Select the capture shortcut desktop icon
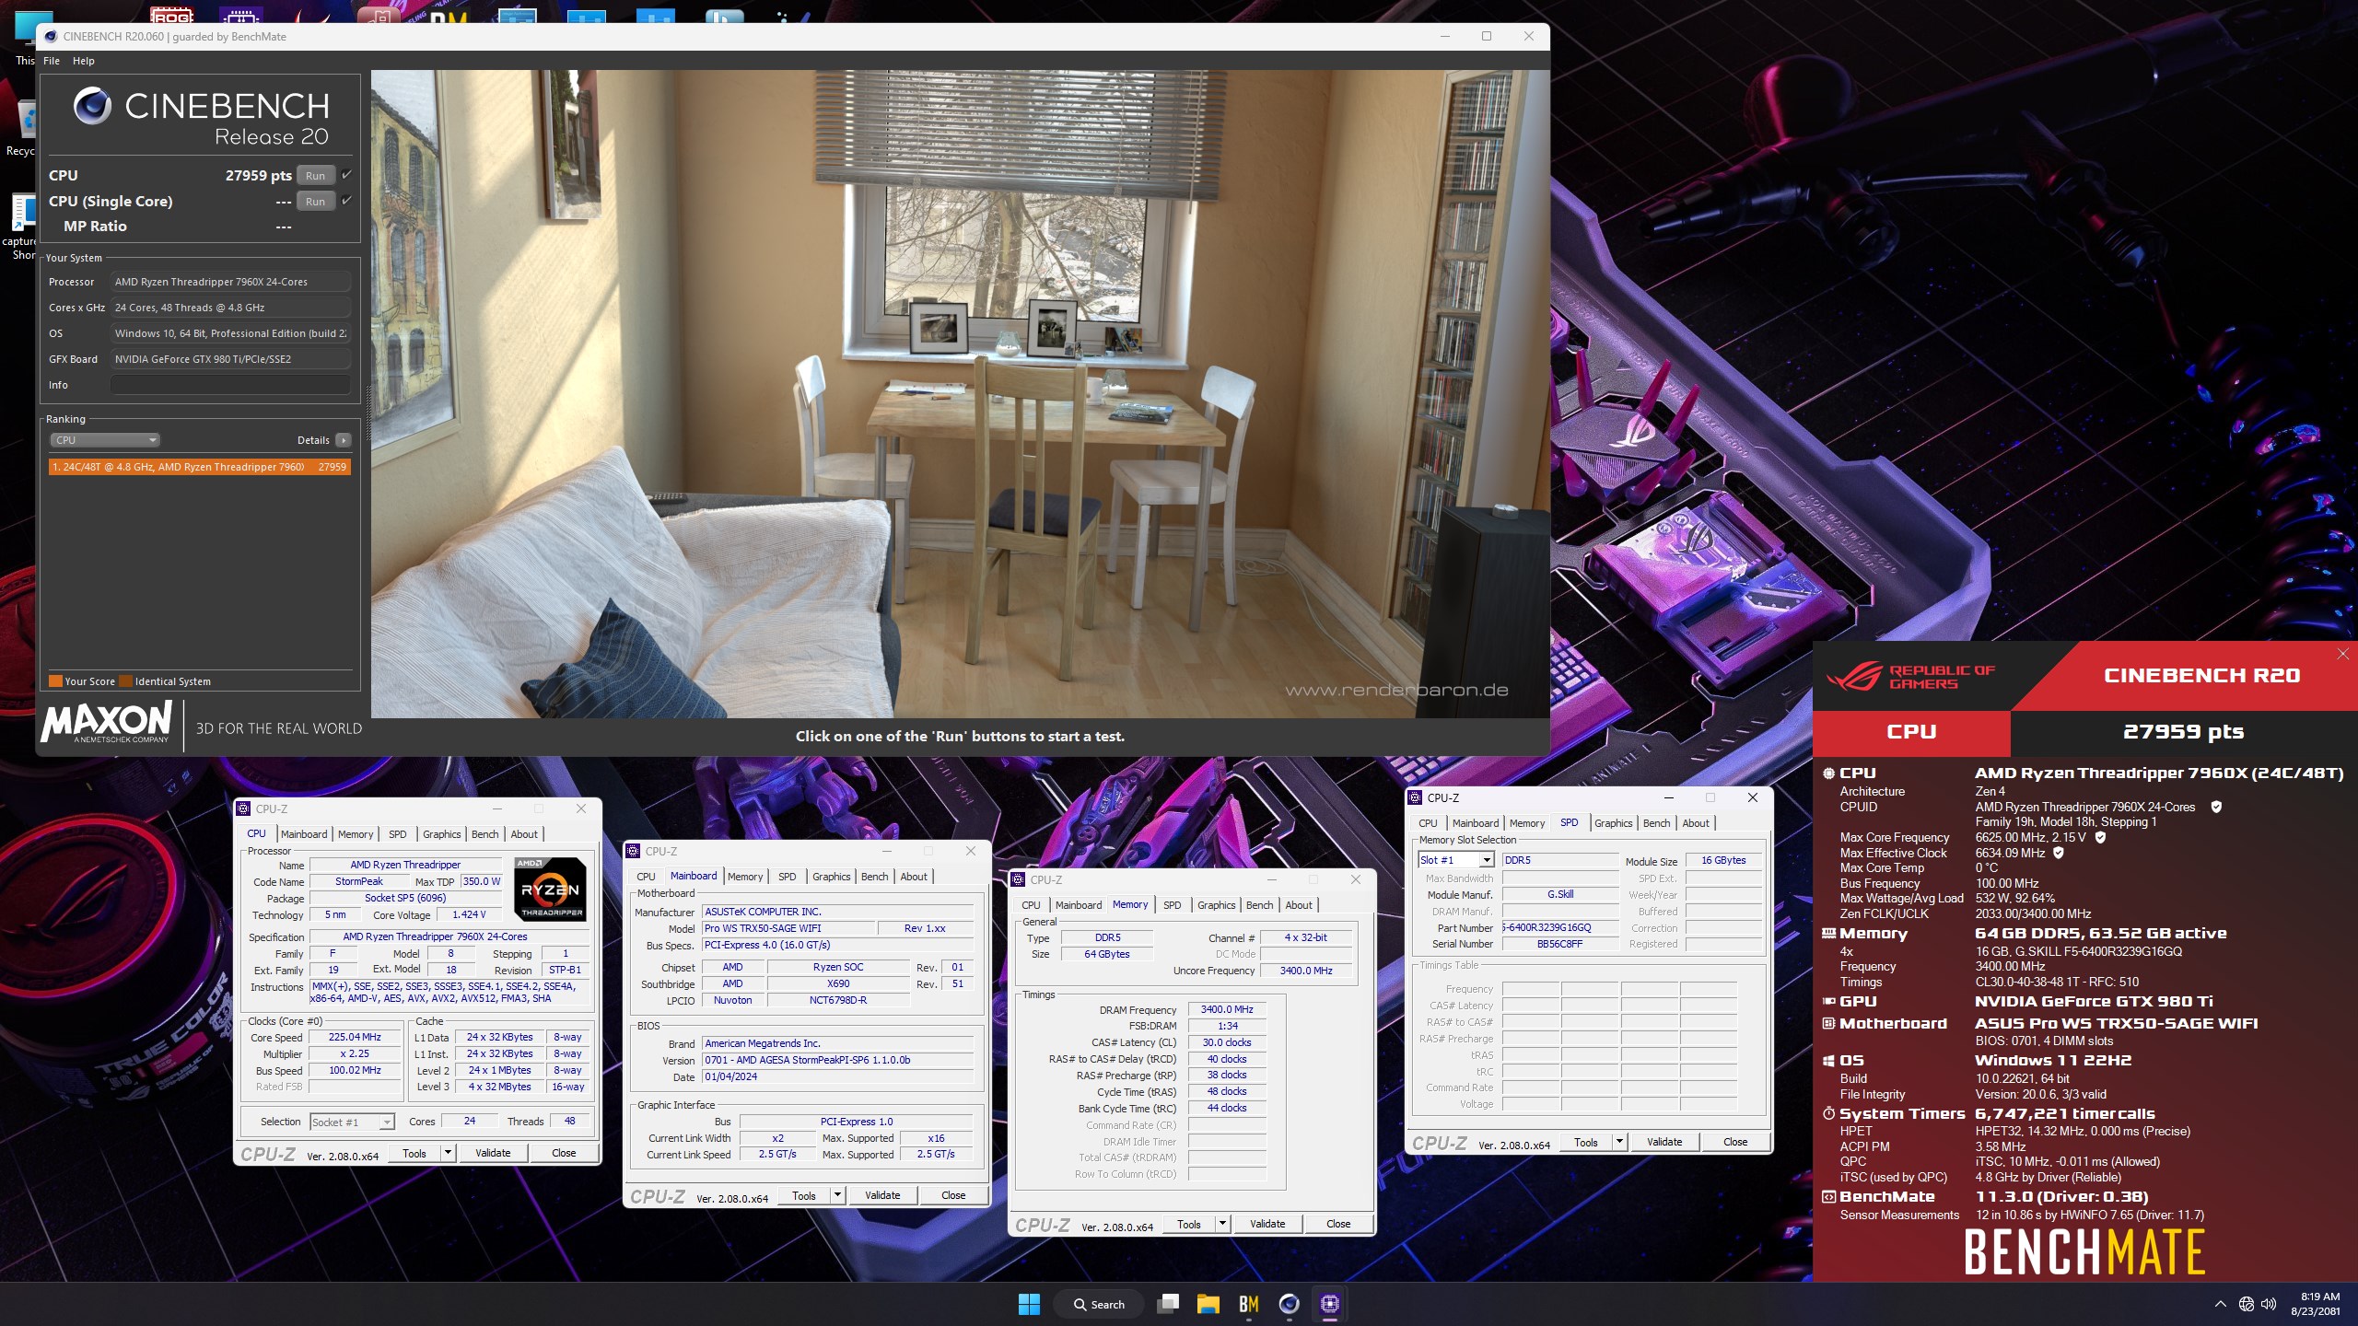 [x=20, y=226]
